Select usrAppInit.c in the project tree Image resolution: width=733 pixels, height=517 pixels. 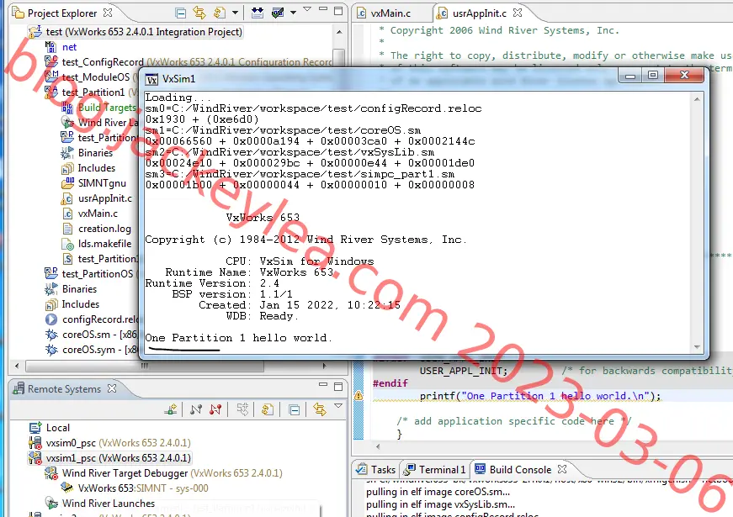[x=105, y=198]
